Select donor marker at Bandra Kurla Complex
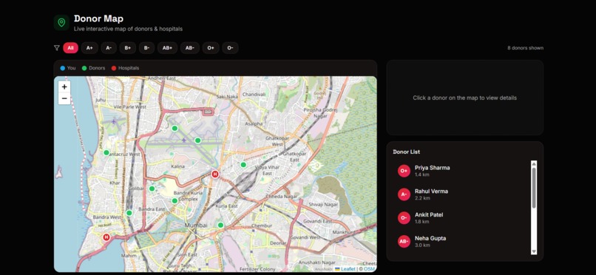This screenshot has width=596, height=275. (175, 201)
